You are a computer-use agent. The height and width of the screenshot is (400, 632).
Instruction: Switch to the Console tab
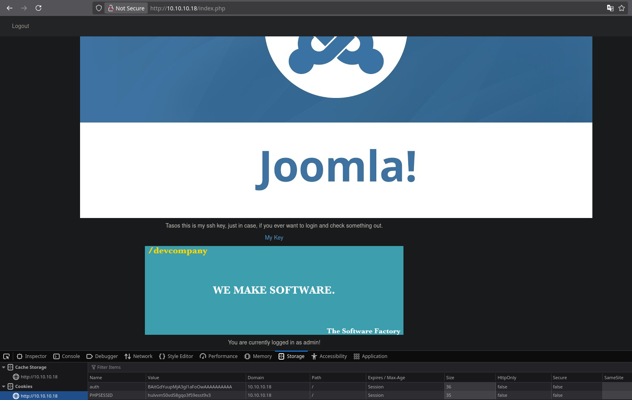66,356
